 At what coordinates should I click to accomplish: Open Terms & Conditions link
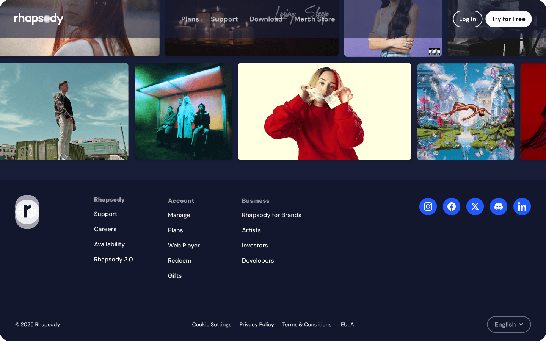307,325
